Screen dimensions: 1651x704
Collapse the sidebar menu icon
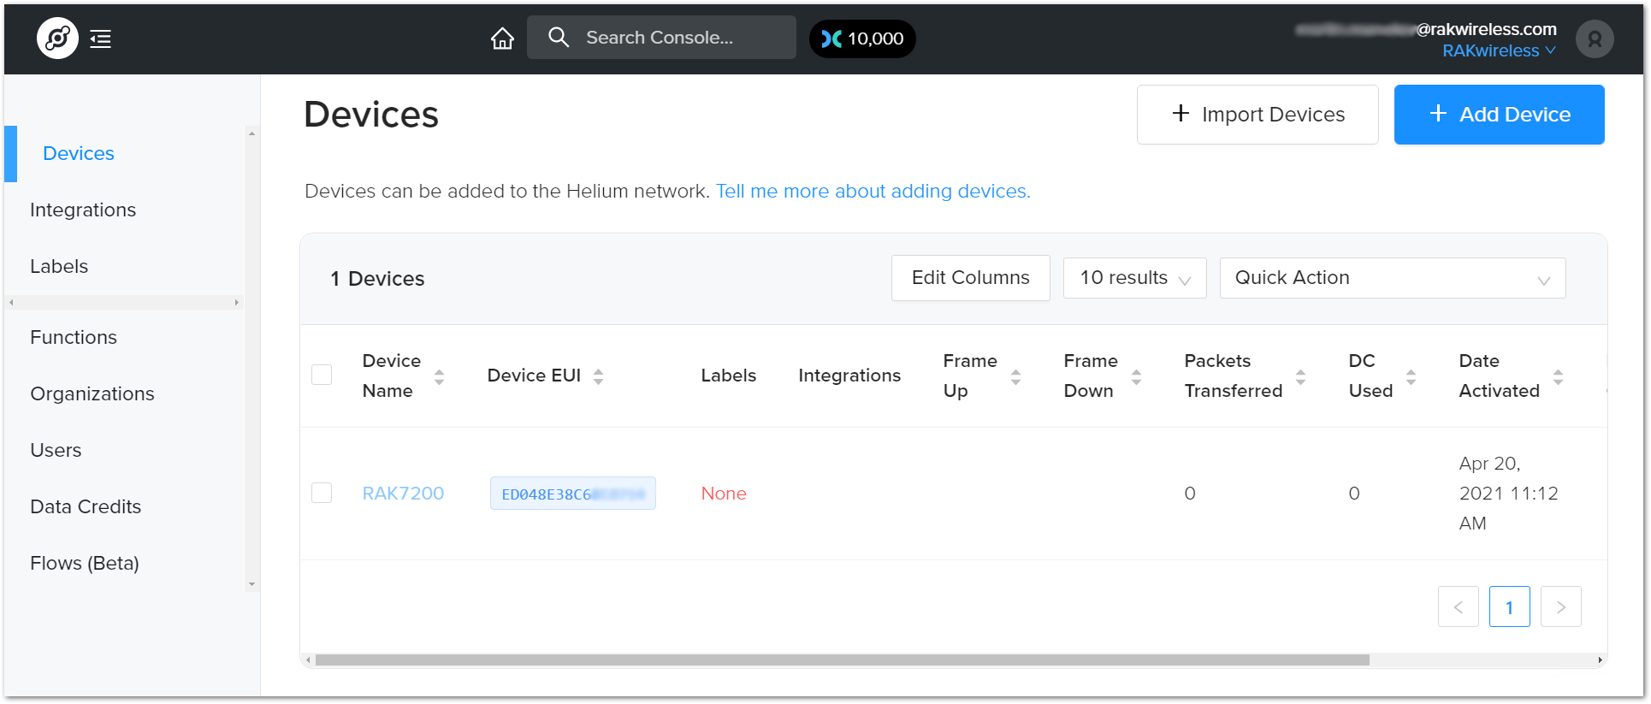click(x=101, y=38)
